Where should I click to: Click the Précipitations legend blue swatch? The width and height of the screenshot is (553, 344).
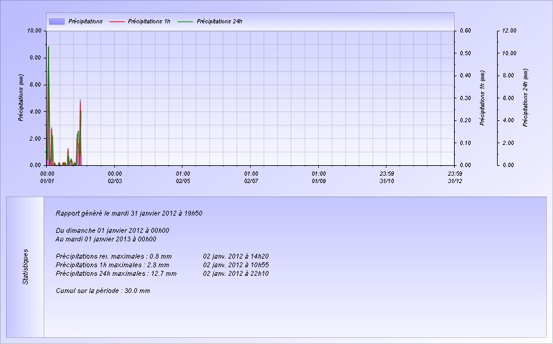click(x=57, y=21)
